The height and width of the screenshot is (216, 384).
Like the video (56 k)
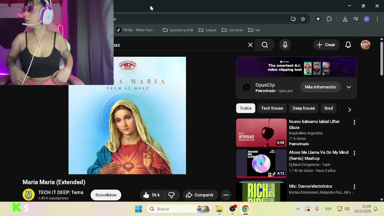[152, 195]
